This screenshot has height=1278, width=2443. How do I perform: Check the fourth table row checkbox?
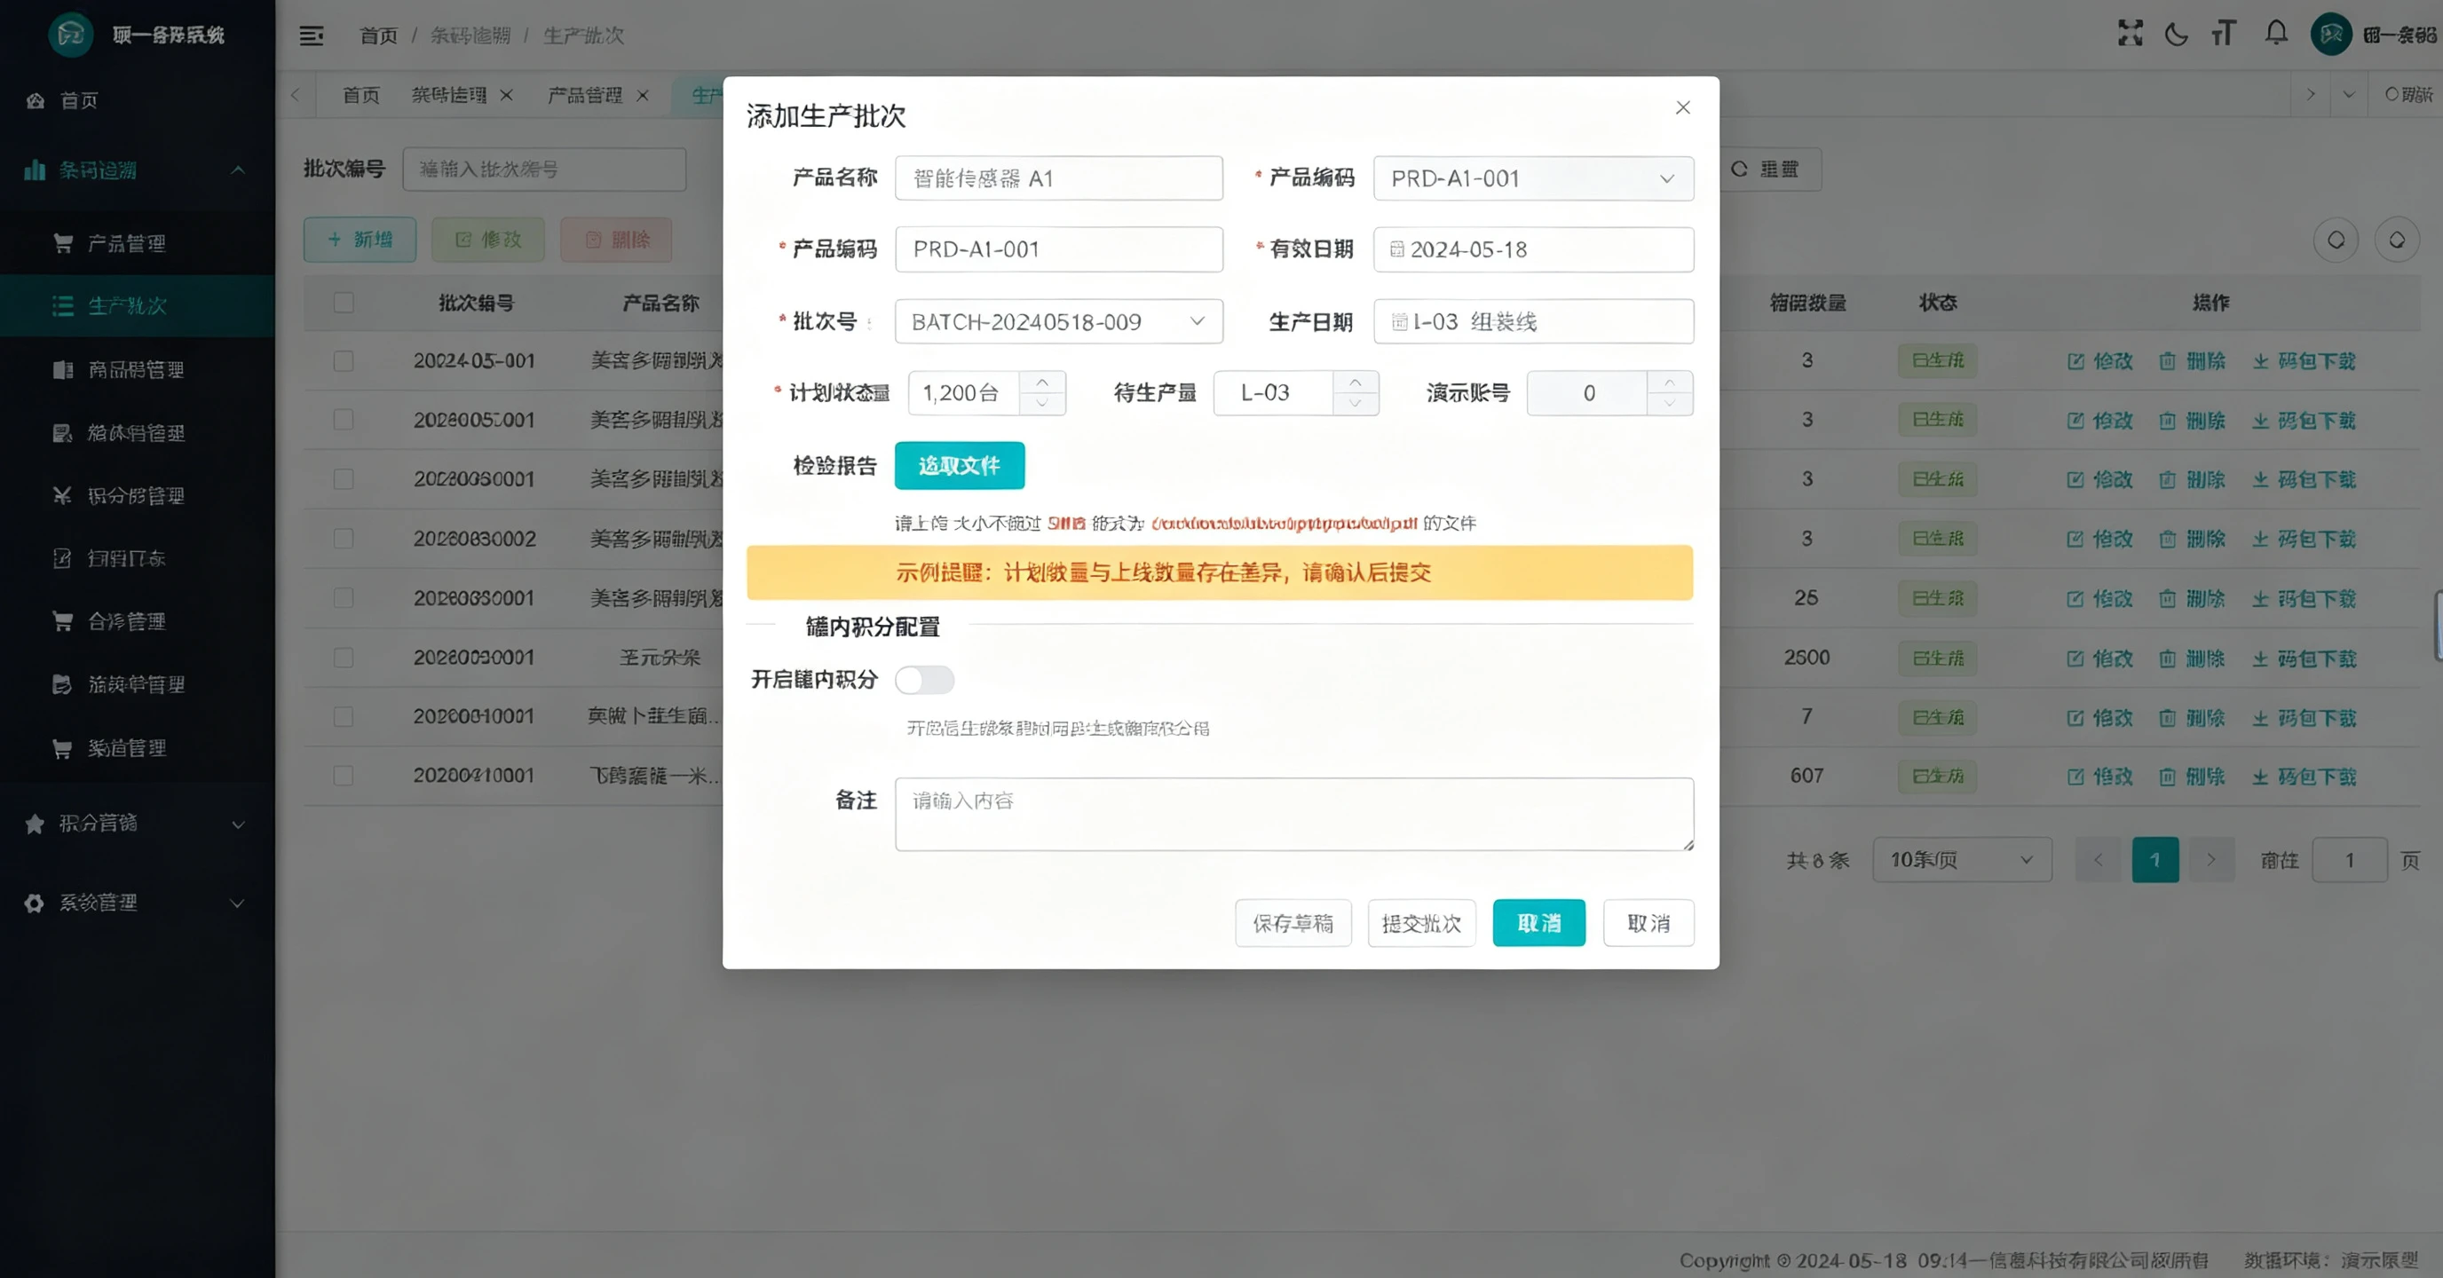click(344, 539)
